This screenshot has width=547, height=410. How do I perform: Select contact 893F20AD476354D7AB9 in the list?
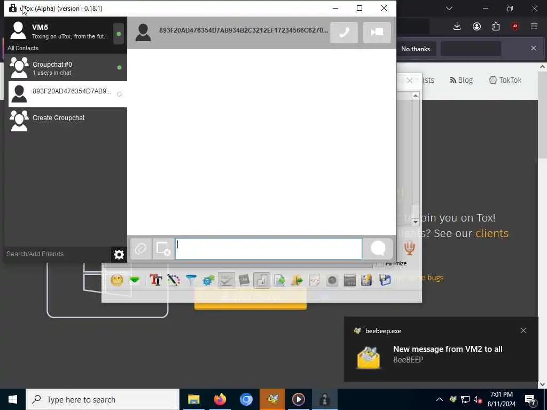[68, 94]
